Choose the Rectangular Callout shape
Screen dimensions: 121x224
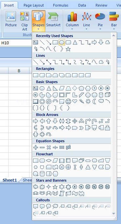[35, 207]
